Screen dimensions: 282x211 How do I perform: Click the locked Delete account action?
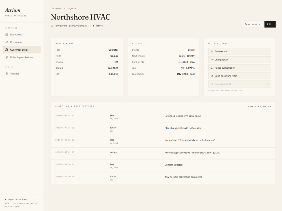point(239,84)
